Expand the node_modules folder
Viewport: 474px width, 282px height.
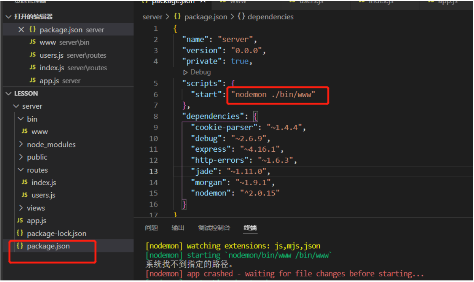point(47,145)
